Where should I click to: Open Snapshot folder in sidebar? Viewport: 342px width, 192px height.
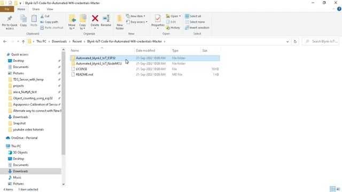[x=19, y=123]
